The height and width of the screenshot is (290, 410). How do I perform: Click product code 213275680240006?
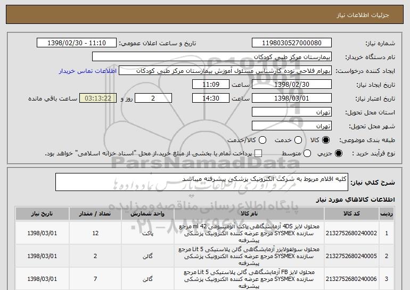351,279
